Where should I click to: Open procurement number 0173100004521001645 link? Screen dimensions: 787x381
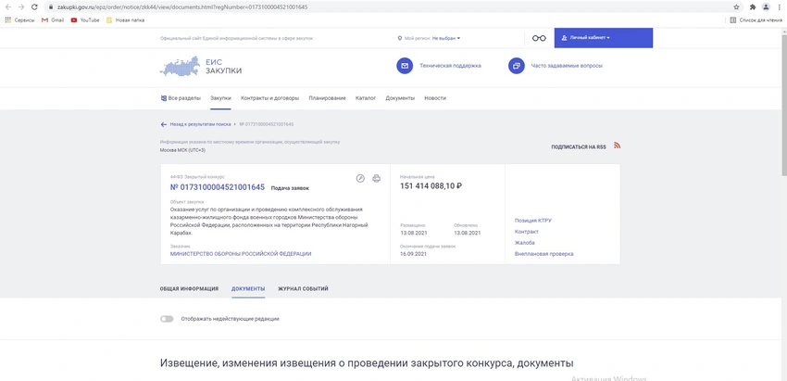pyautogui.click(x=217, y=187)
